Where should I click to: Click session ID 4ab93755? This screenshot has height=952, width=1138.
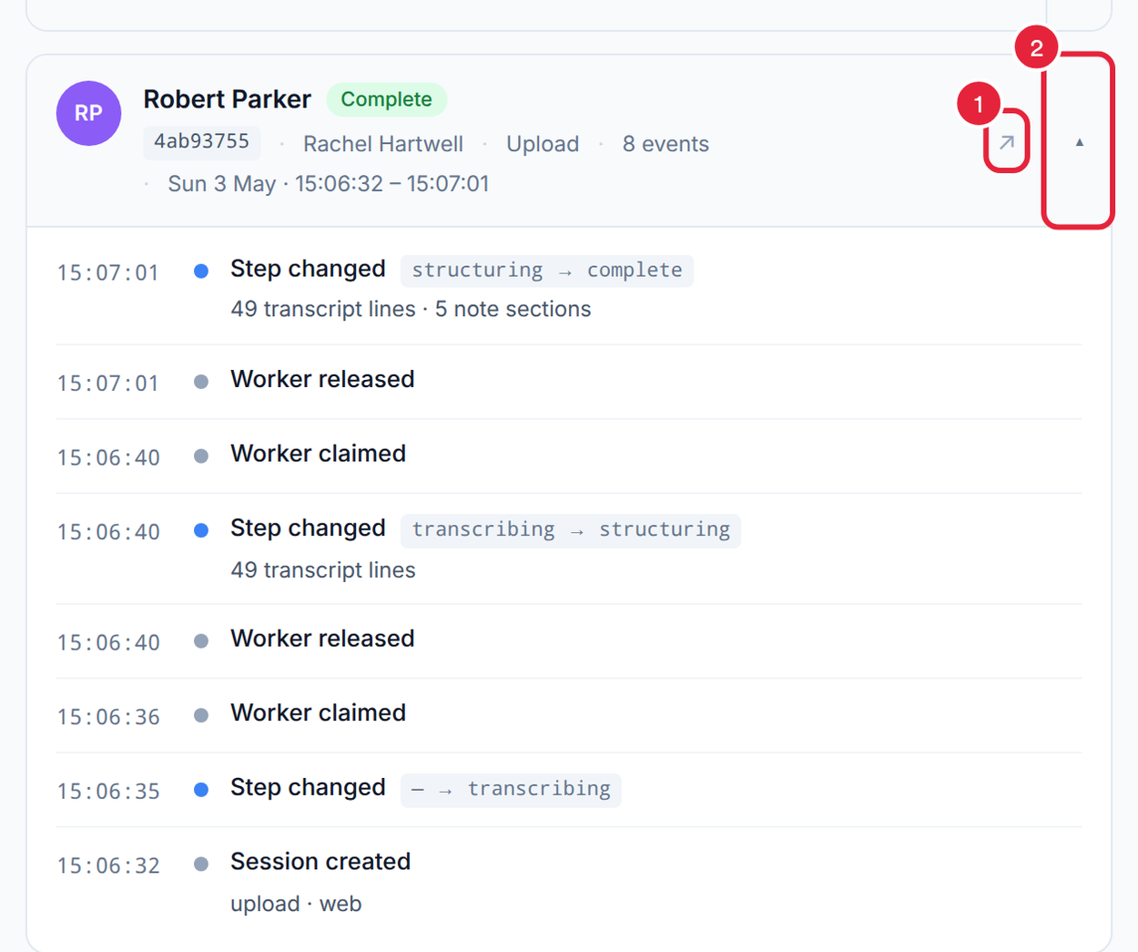[201, 142]
